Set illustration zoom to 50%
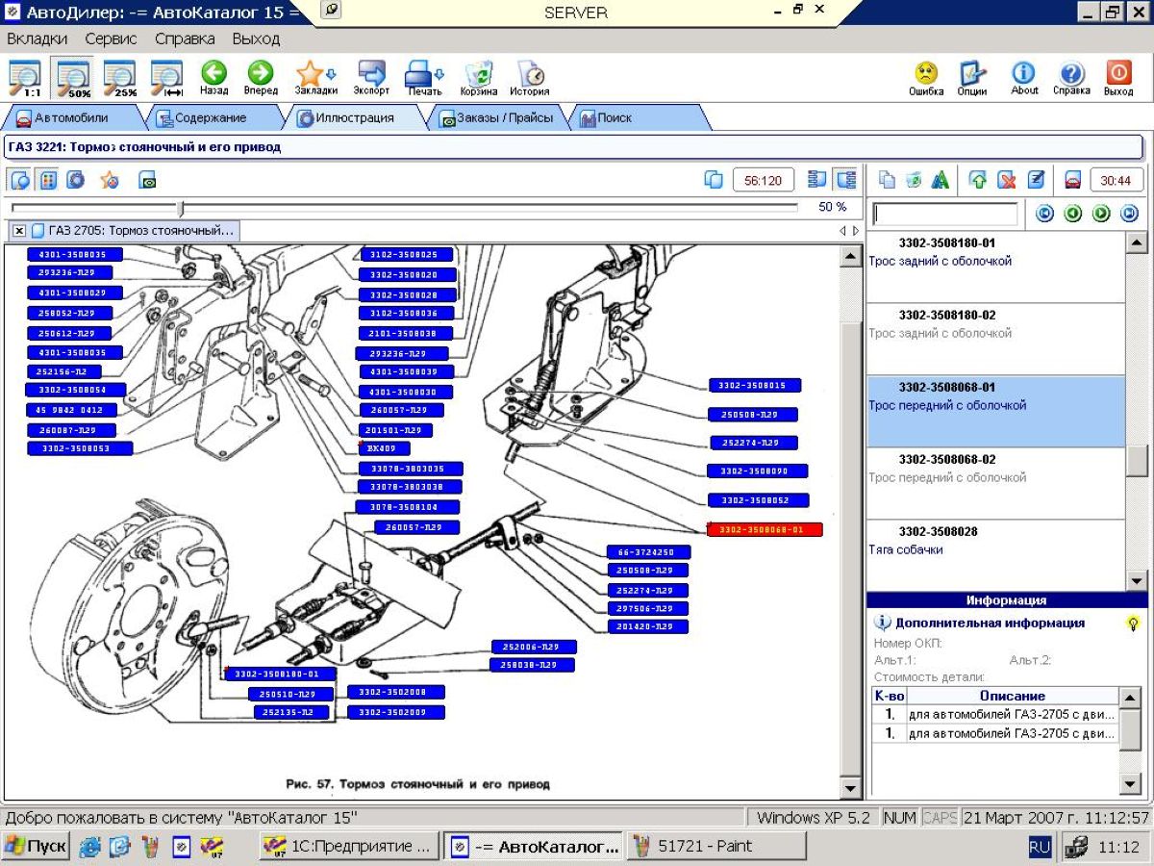Viewport: 1154px width, 866px height. click(73, 78)
